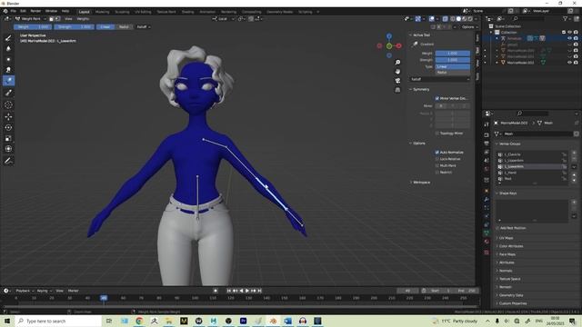Click the viewport zoom magnifier icon

tap(397, 63)
